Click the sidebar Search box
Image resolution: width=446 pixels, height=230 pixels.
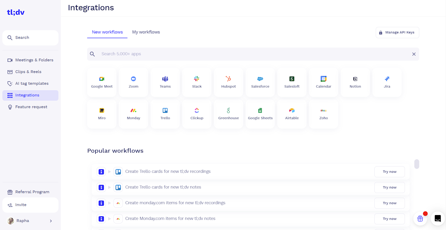click(30, 38)
